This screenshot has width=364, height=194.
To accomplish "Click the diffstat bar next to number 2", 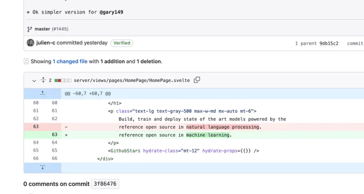I will point(63,80).
